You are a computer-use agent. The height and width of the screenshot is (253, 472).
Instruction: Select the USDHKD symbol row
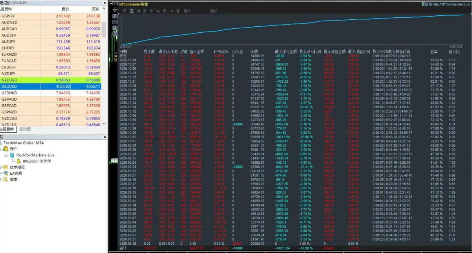[x=51, y=92]
